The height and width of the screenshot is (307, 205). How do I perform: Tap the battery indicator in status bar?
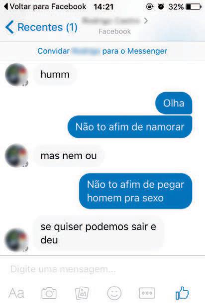click(x=194, y=7)
